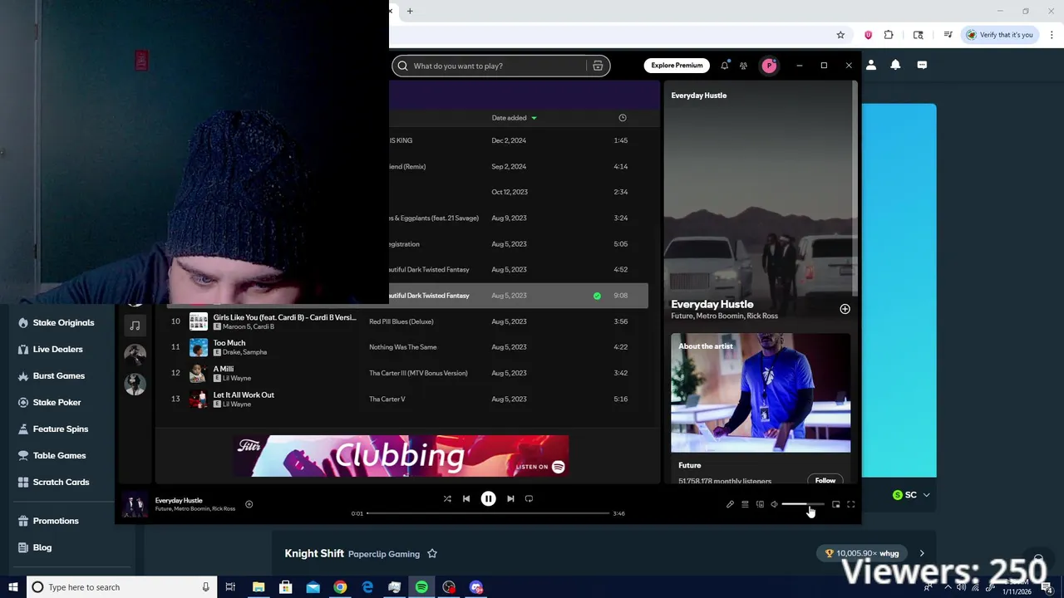1064x598 pixels.
Task: Open Connect to a device icon
Action: 760,504
